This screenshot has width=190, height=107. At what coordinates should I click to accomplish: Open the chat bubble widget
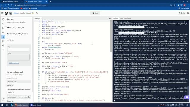click(x=187, y=97)
